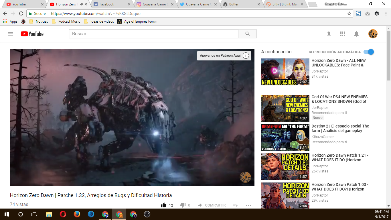The height and width of the screenshot is (220, 391).
Task: Close the Facebook tab
Action: (x=129, y=4)
